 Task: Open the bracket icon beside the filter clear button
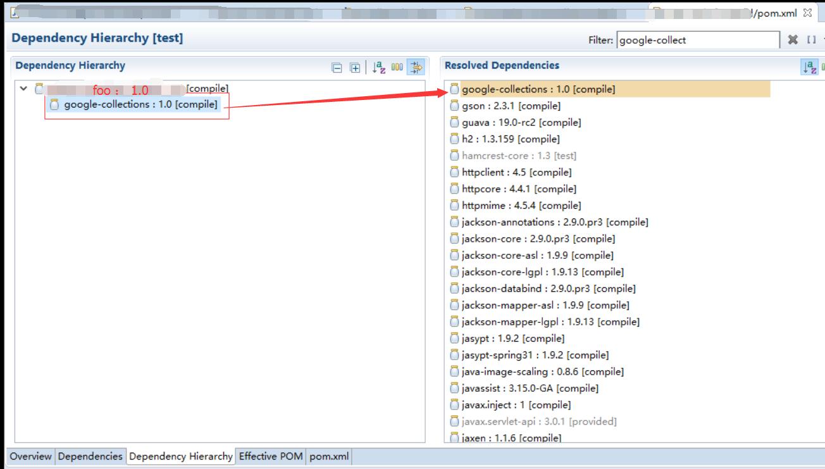[x=811, y=40]
